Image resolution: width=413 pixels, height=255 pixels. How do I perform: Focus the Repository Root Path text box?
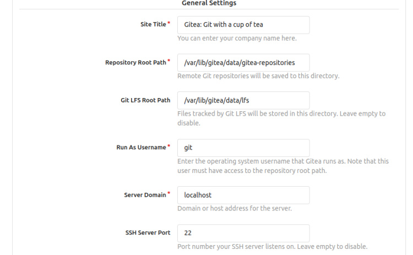(x=243, y=63)
